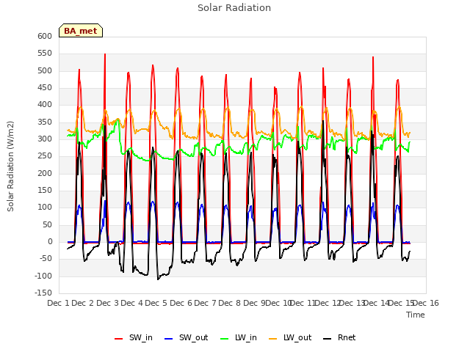Select the SW_in legend entry
This screenshot has width=470, height=352.
point(134,337)
